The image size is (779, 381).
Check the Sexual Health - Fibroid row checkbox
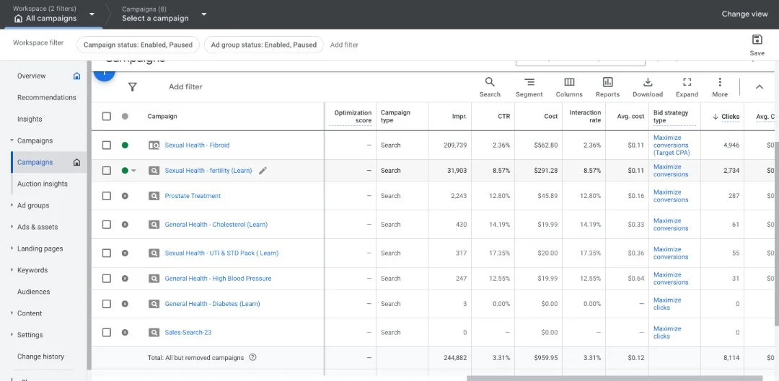(x=106, y=145)
